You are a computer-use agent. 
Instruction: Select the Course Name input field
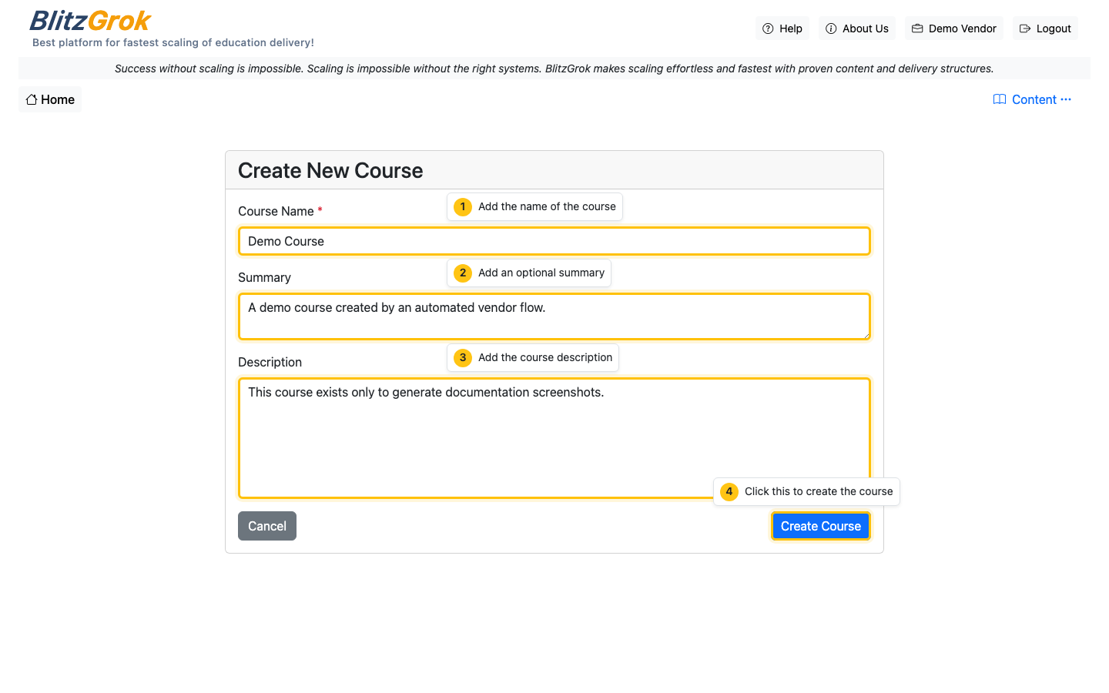[554, 240]
